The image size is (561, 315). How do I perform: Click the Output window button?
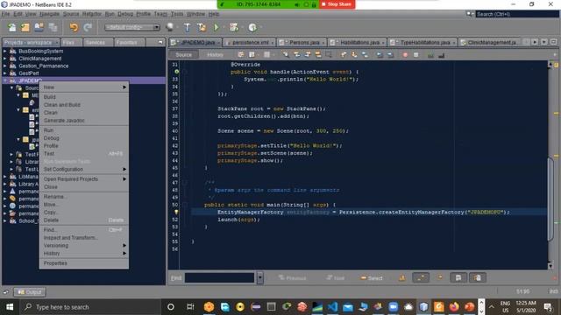point(30,292)
